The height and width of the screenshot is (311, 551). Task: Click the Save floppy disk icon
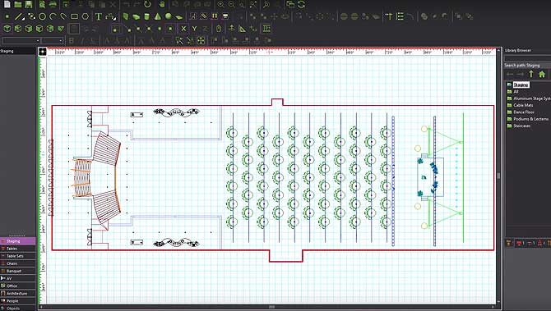coord(29,4)
